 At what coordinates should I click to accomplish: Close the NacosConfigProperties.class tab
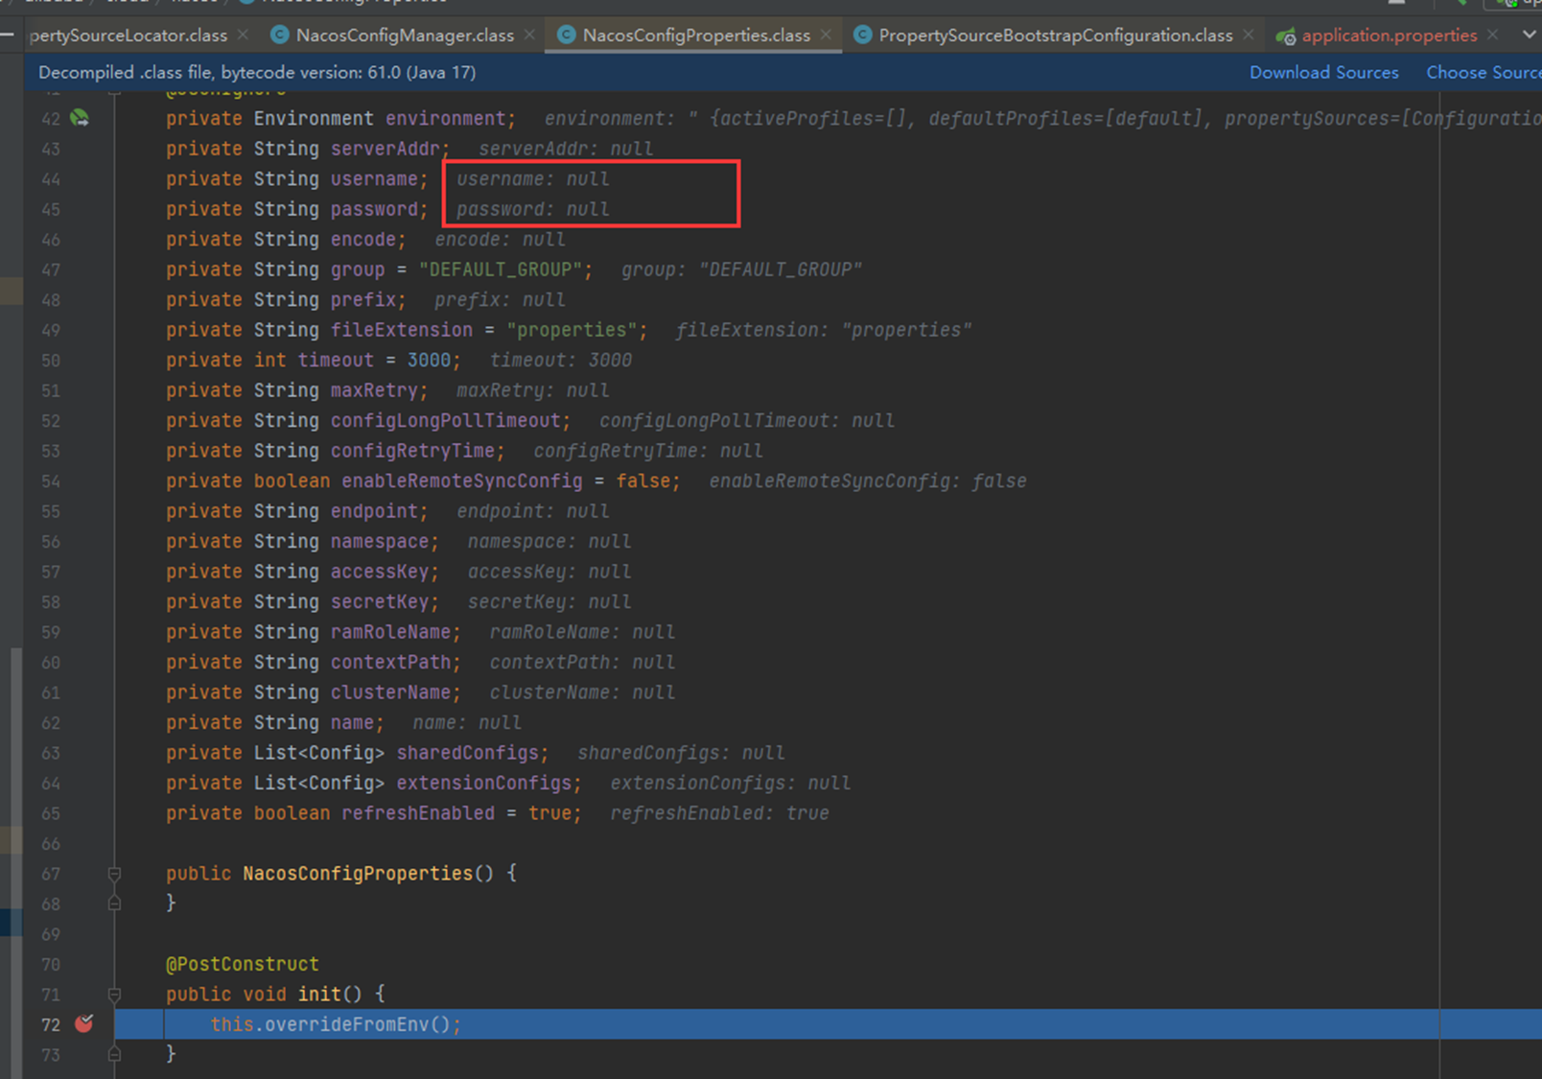[x=825, y=35]
